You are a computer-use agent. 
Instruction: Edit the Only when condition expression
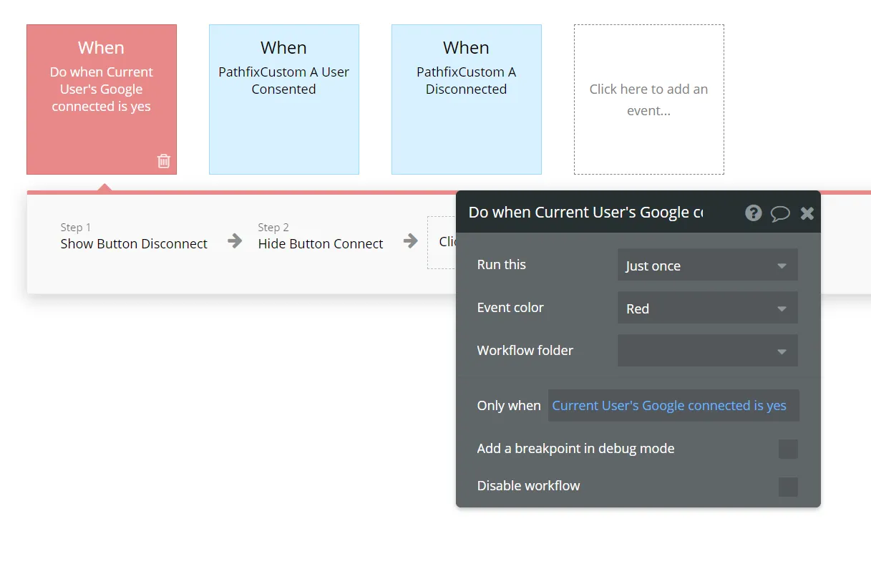(x=673, y=406)
